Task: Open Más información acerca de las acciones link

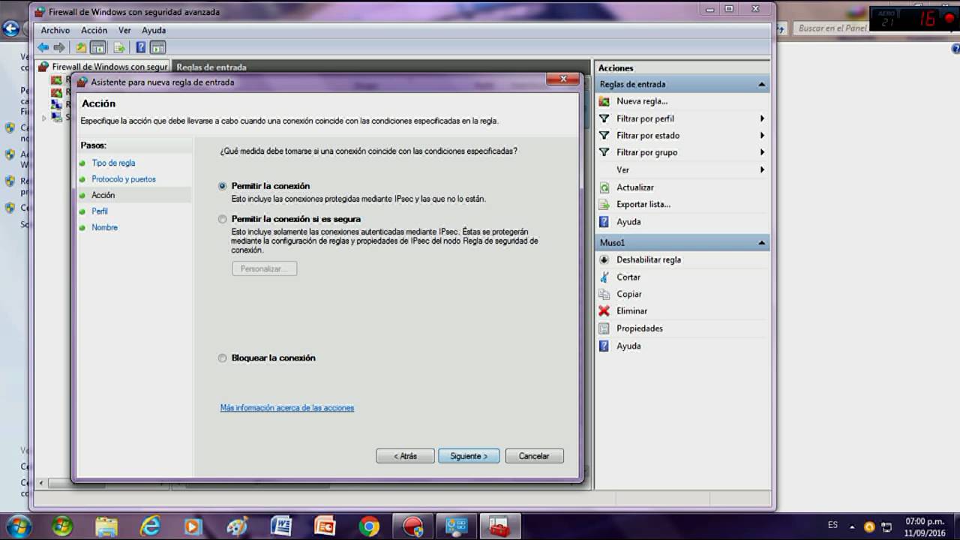Action: (x=287, y=408)
